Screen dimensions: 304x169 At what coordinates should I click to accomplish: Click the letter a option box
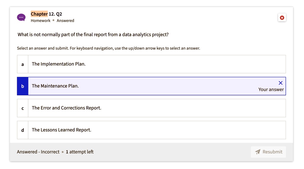(x=23, y=64)
